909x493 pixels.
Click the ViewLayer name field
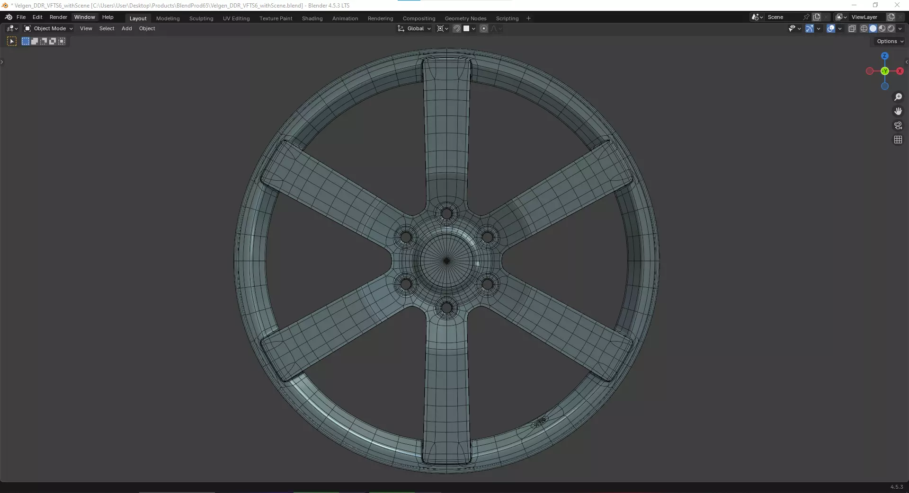[x=867, y=17]
